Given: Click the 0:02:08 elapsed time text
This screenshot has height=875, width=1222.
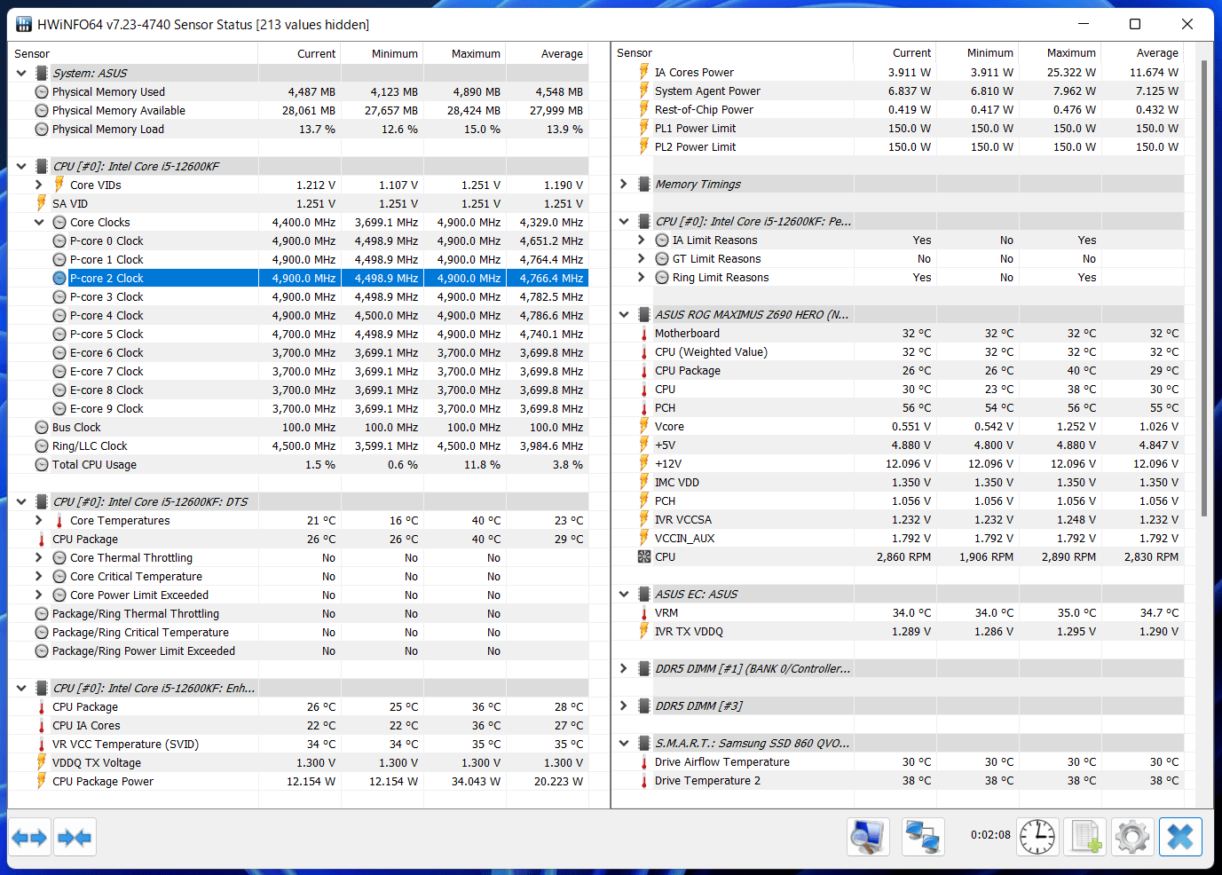Looking at the screenshot, I should click(990, 835).
